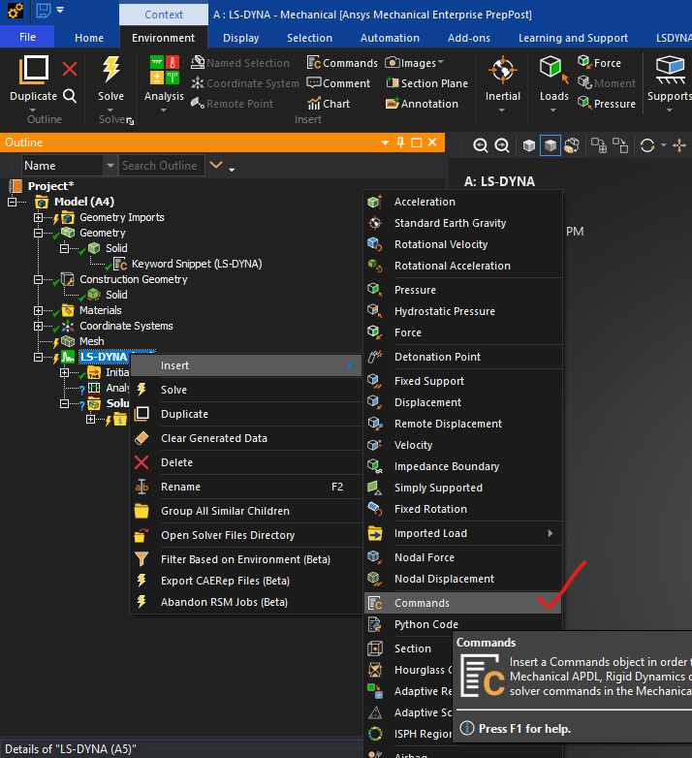692x758 pixels.
Task: Select Keyword Snippet (LS-DYNA) tree item
Action: click(x=197, y=264)
